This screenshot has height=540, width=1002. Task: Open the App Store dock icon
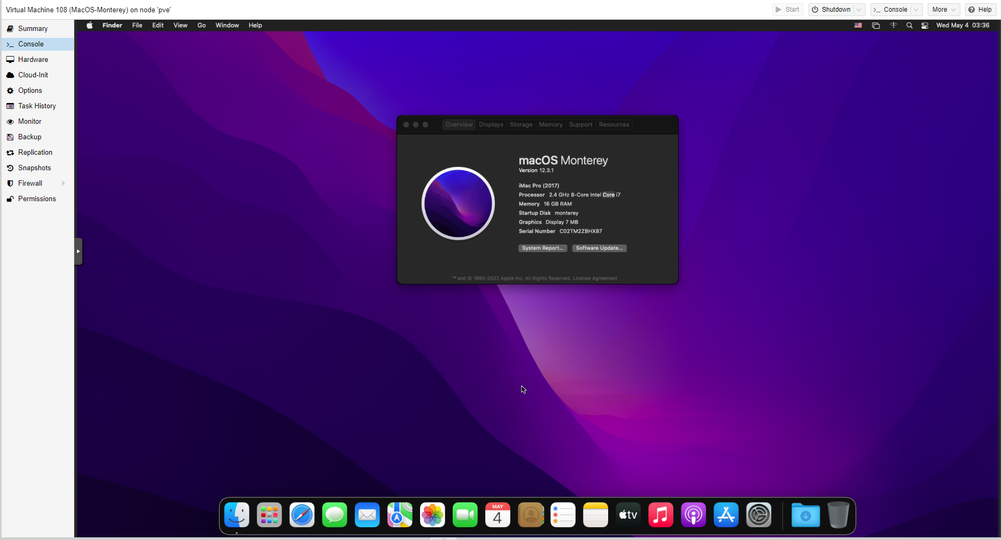726,515
